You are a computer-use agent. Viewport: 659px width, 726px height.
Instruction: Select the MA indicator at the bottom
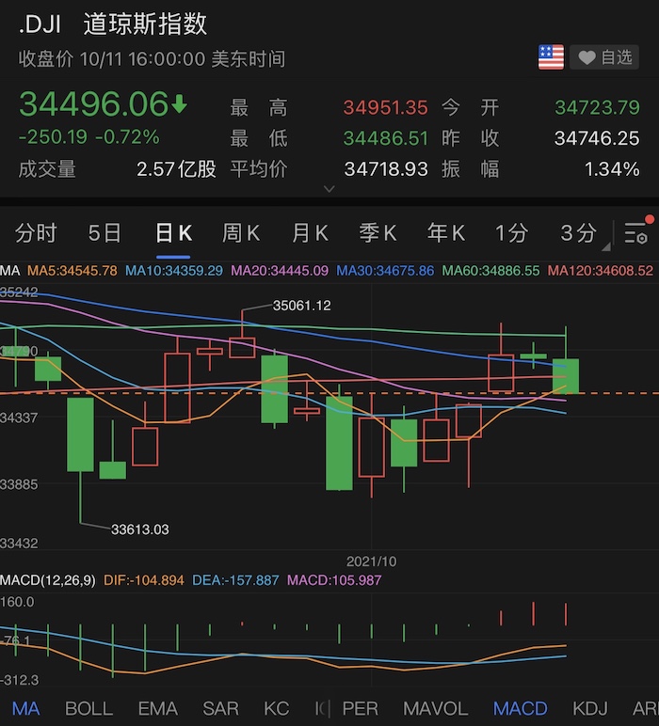coord(25,708)
